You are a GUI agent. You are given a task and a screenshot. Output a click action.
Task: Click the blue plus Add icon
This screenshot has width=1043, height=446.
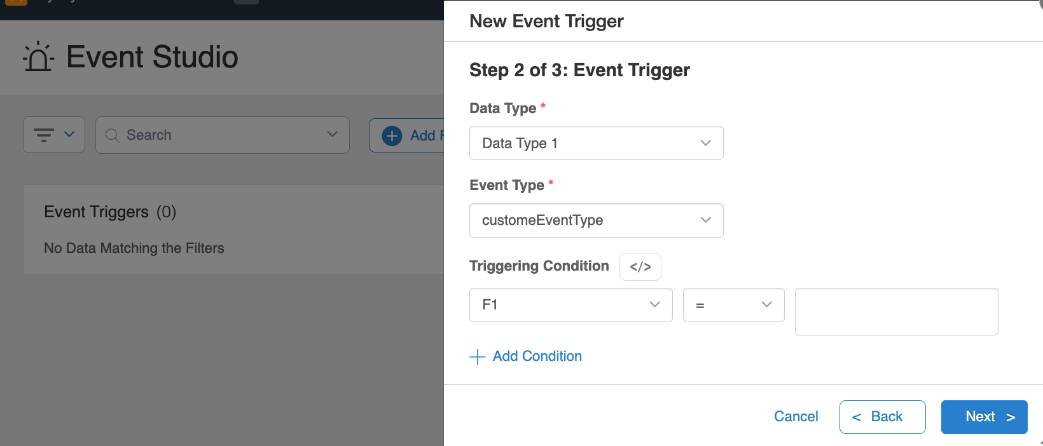coord(392,135)
